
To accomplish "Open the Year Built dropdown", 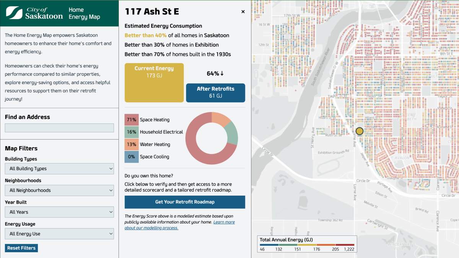I will click(x=59, y=212).
